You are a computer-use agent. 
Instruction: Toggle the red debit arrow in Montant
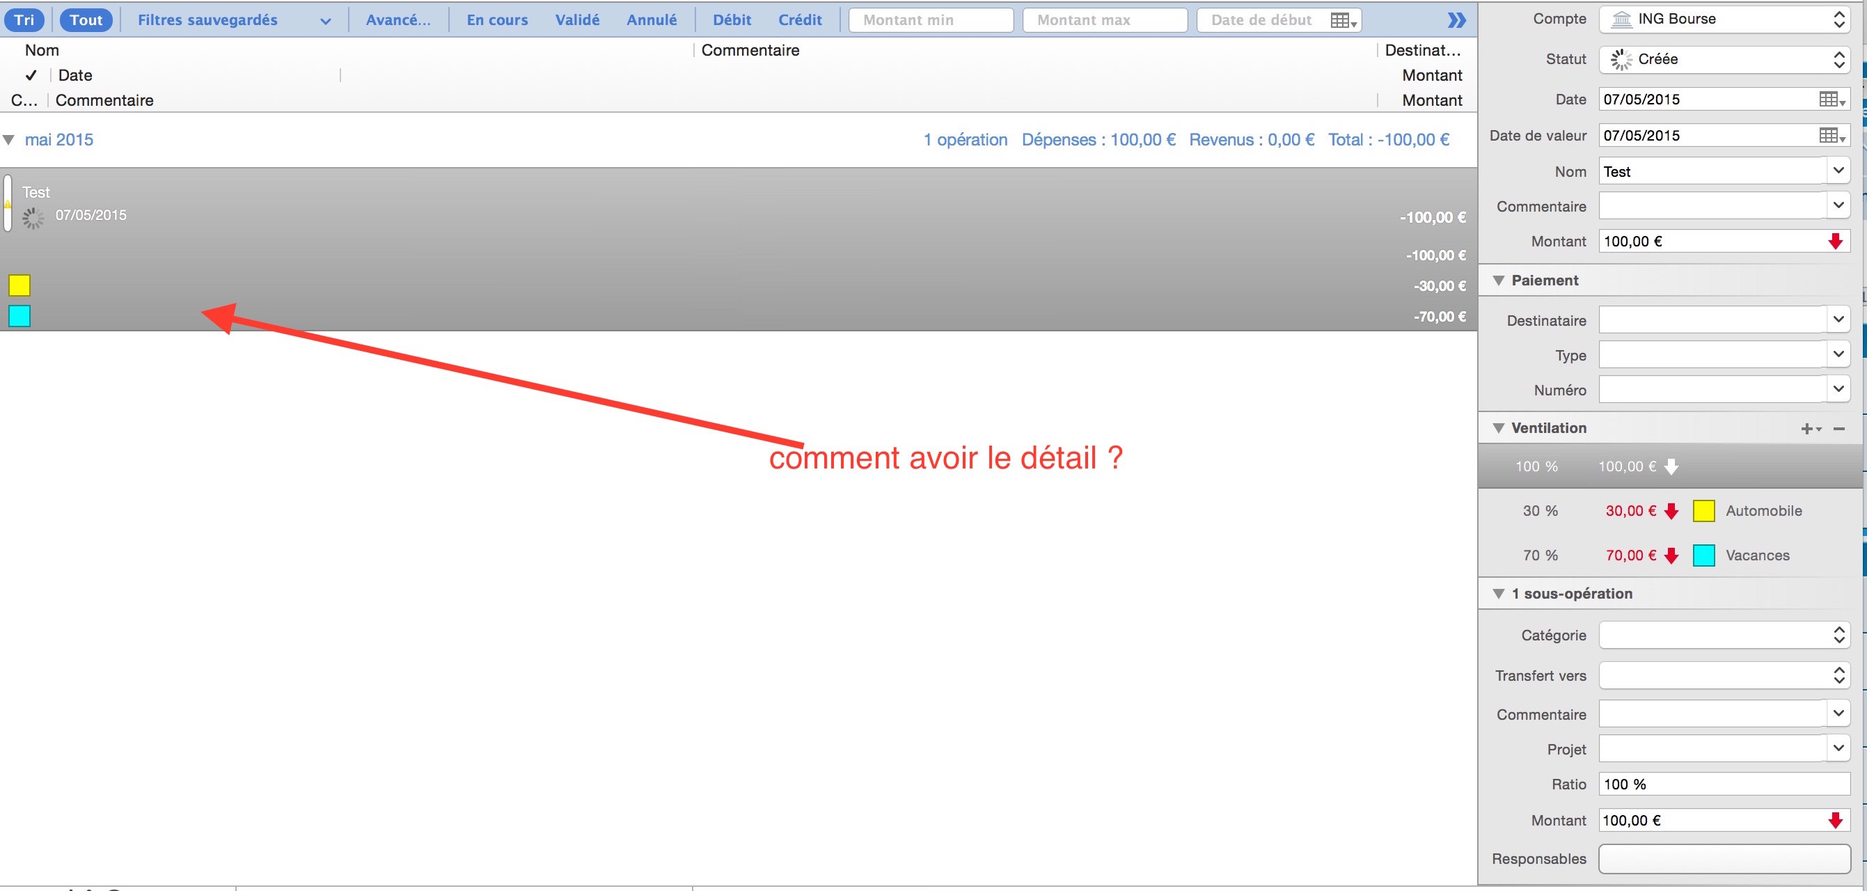click(1835, 242)
